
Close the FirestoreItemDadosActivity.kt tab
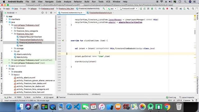(x=113, y=13)
